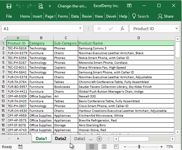Open the Formulas ribbon tab
Screen dimensions: 182x150
pyautogui.click(x=63, y=16)
